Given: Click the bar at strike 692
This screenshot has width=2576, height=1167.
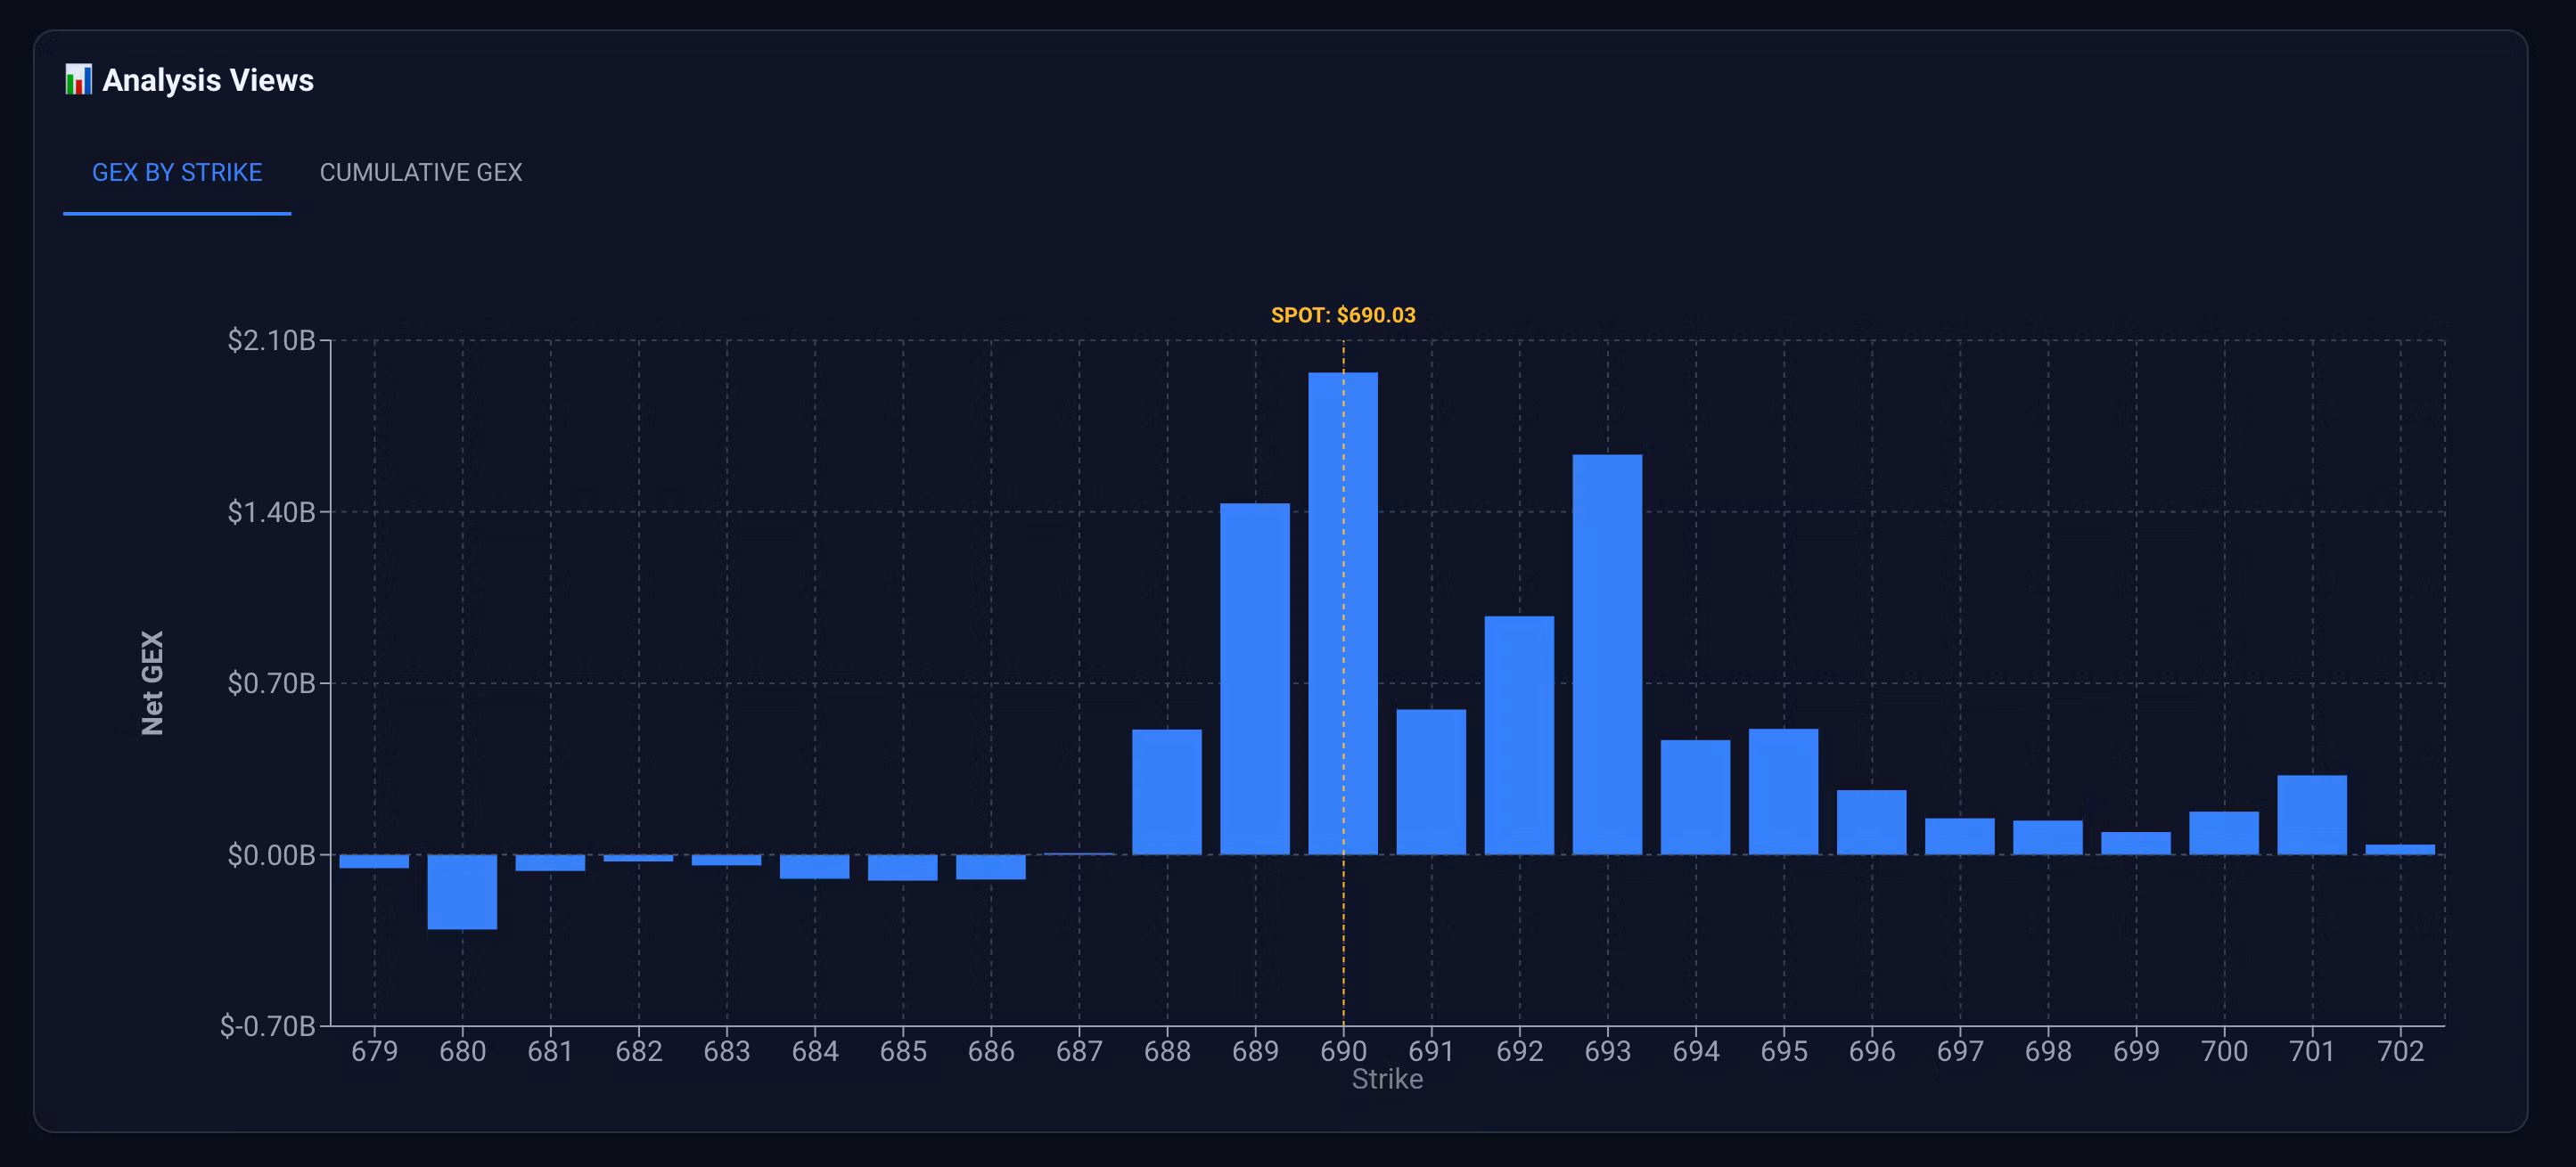Looking at the screenshot, I should click(x=1519, y=735).
